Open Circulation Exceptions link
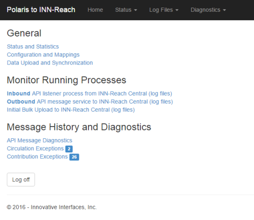The width and height of the screenshot is (254, 220). [x=35, y=148]
